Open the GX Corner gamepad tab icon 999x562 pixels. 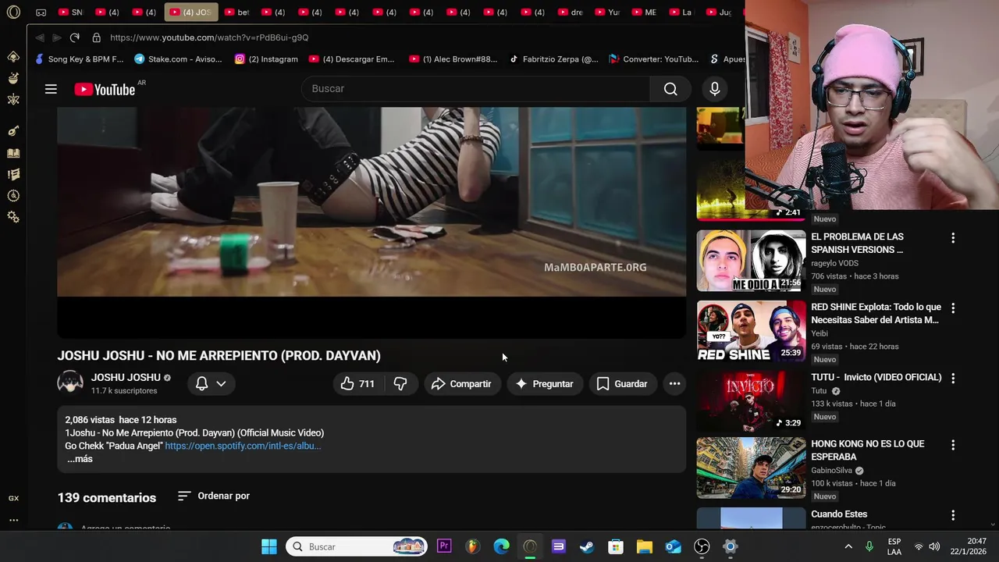[x=41, y=12]
